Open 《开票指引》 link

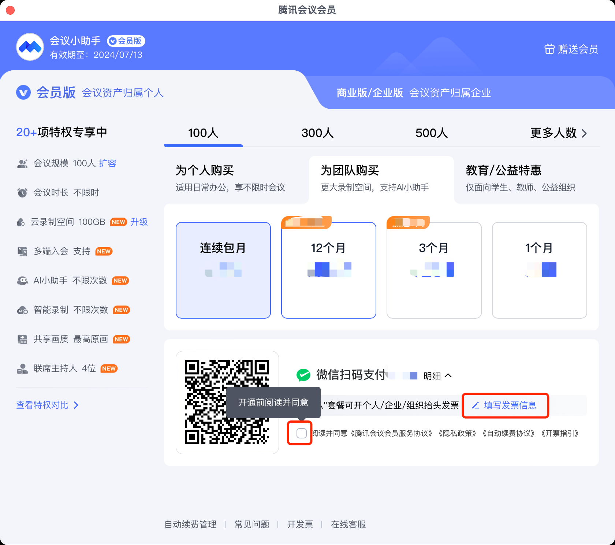pos(560,433)
